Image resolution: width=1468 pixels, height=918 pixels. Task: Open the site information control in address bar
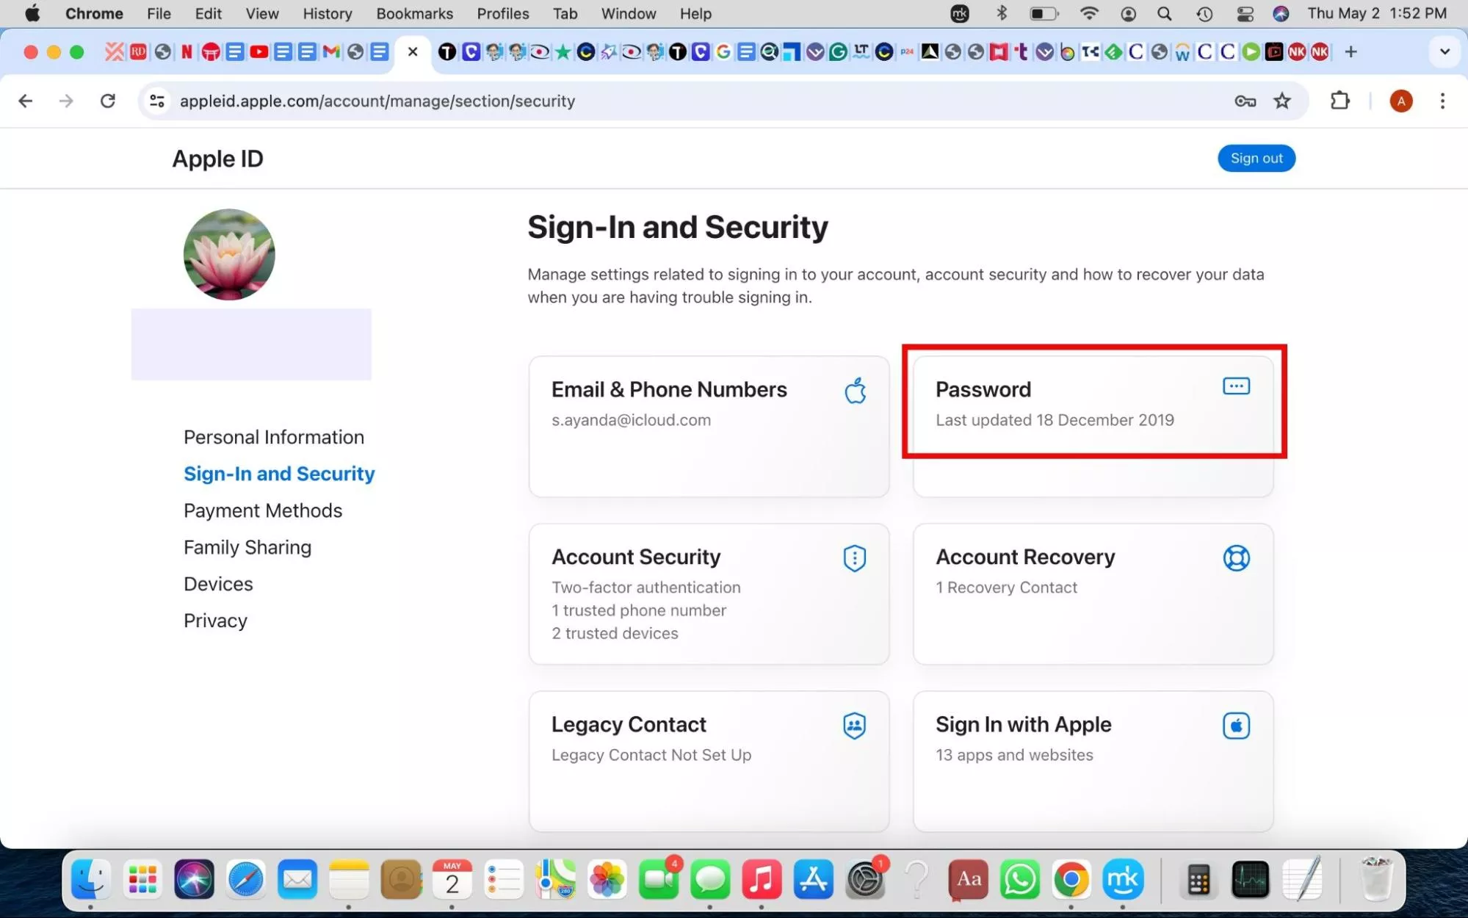coord(156,101)
